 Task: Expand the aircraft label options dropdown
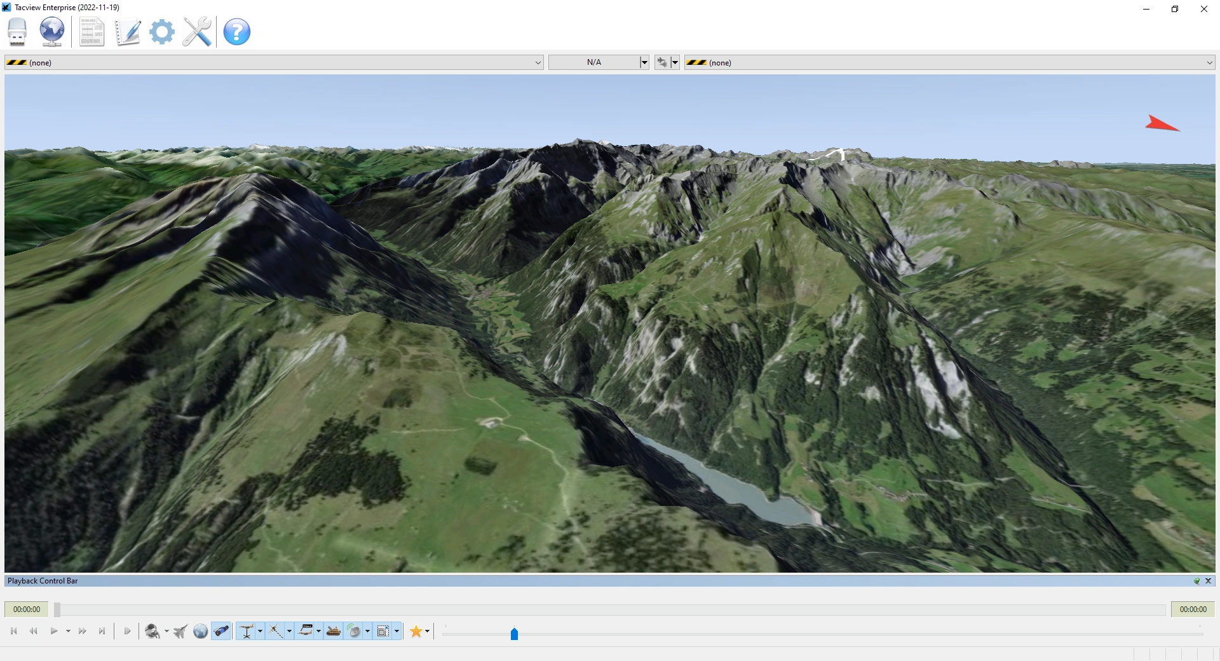point(318,631)
